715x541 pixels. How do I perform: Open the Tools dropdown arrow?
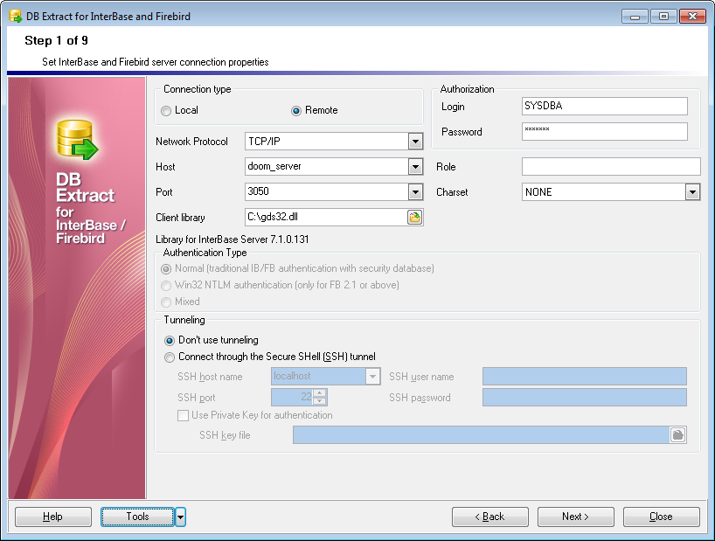[x=181, y=517]
